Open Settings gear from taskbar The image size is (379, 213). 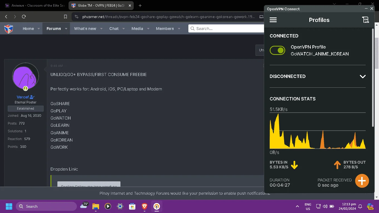120,206
